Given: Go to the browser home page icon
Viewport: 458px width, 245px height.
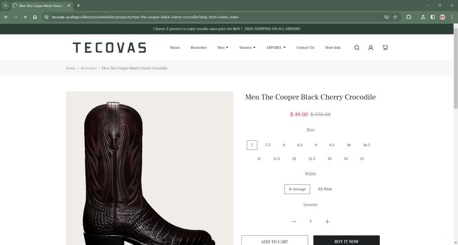Looking at the screenshot, I should (35, 17).
